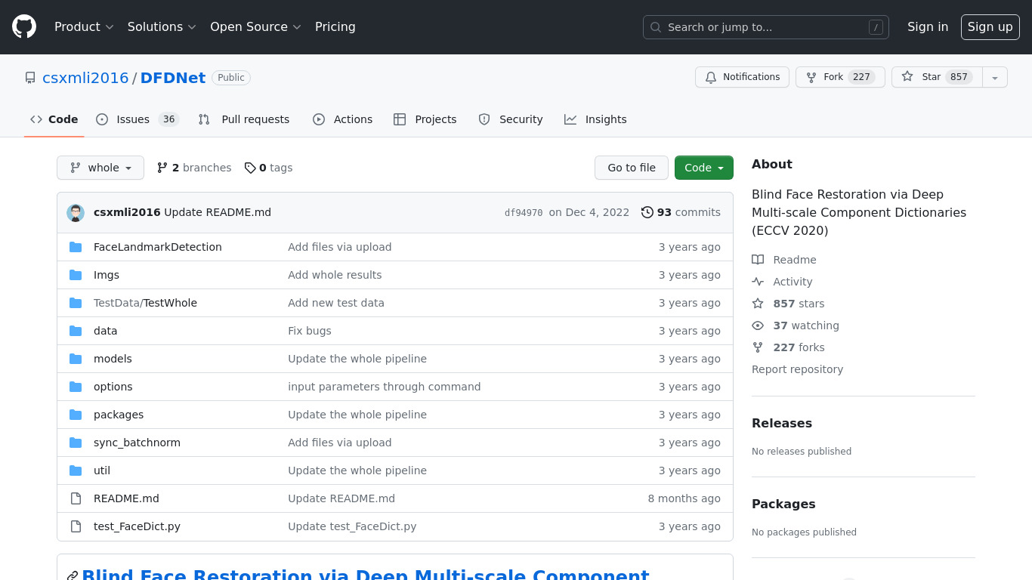Open the options folder name
The image size is (1032, 580).
113,387
